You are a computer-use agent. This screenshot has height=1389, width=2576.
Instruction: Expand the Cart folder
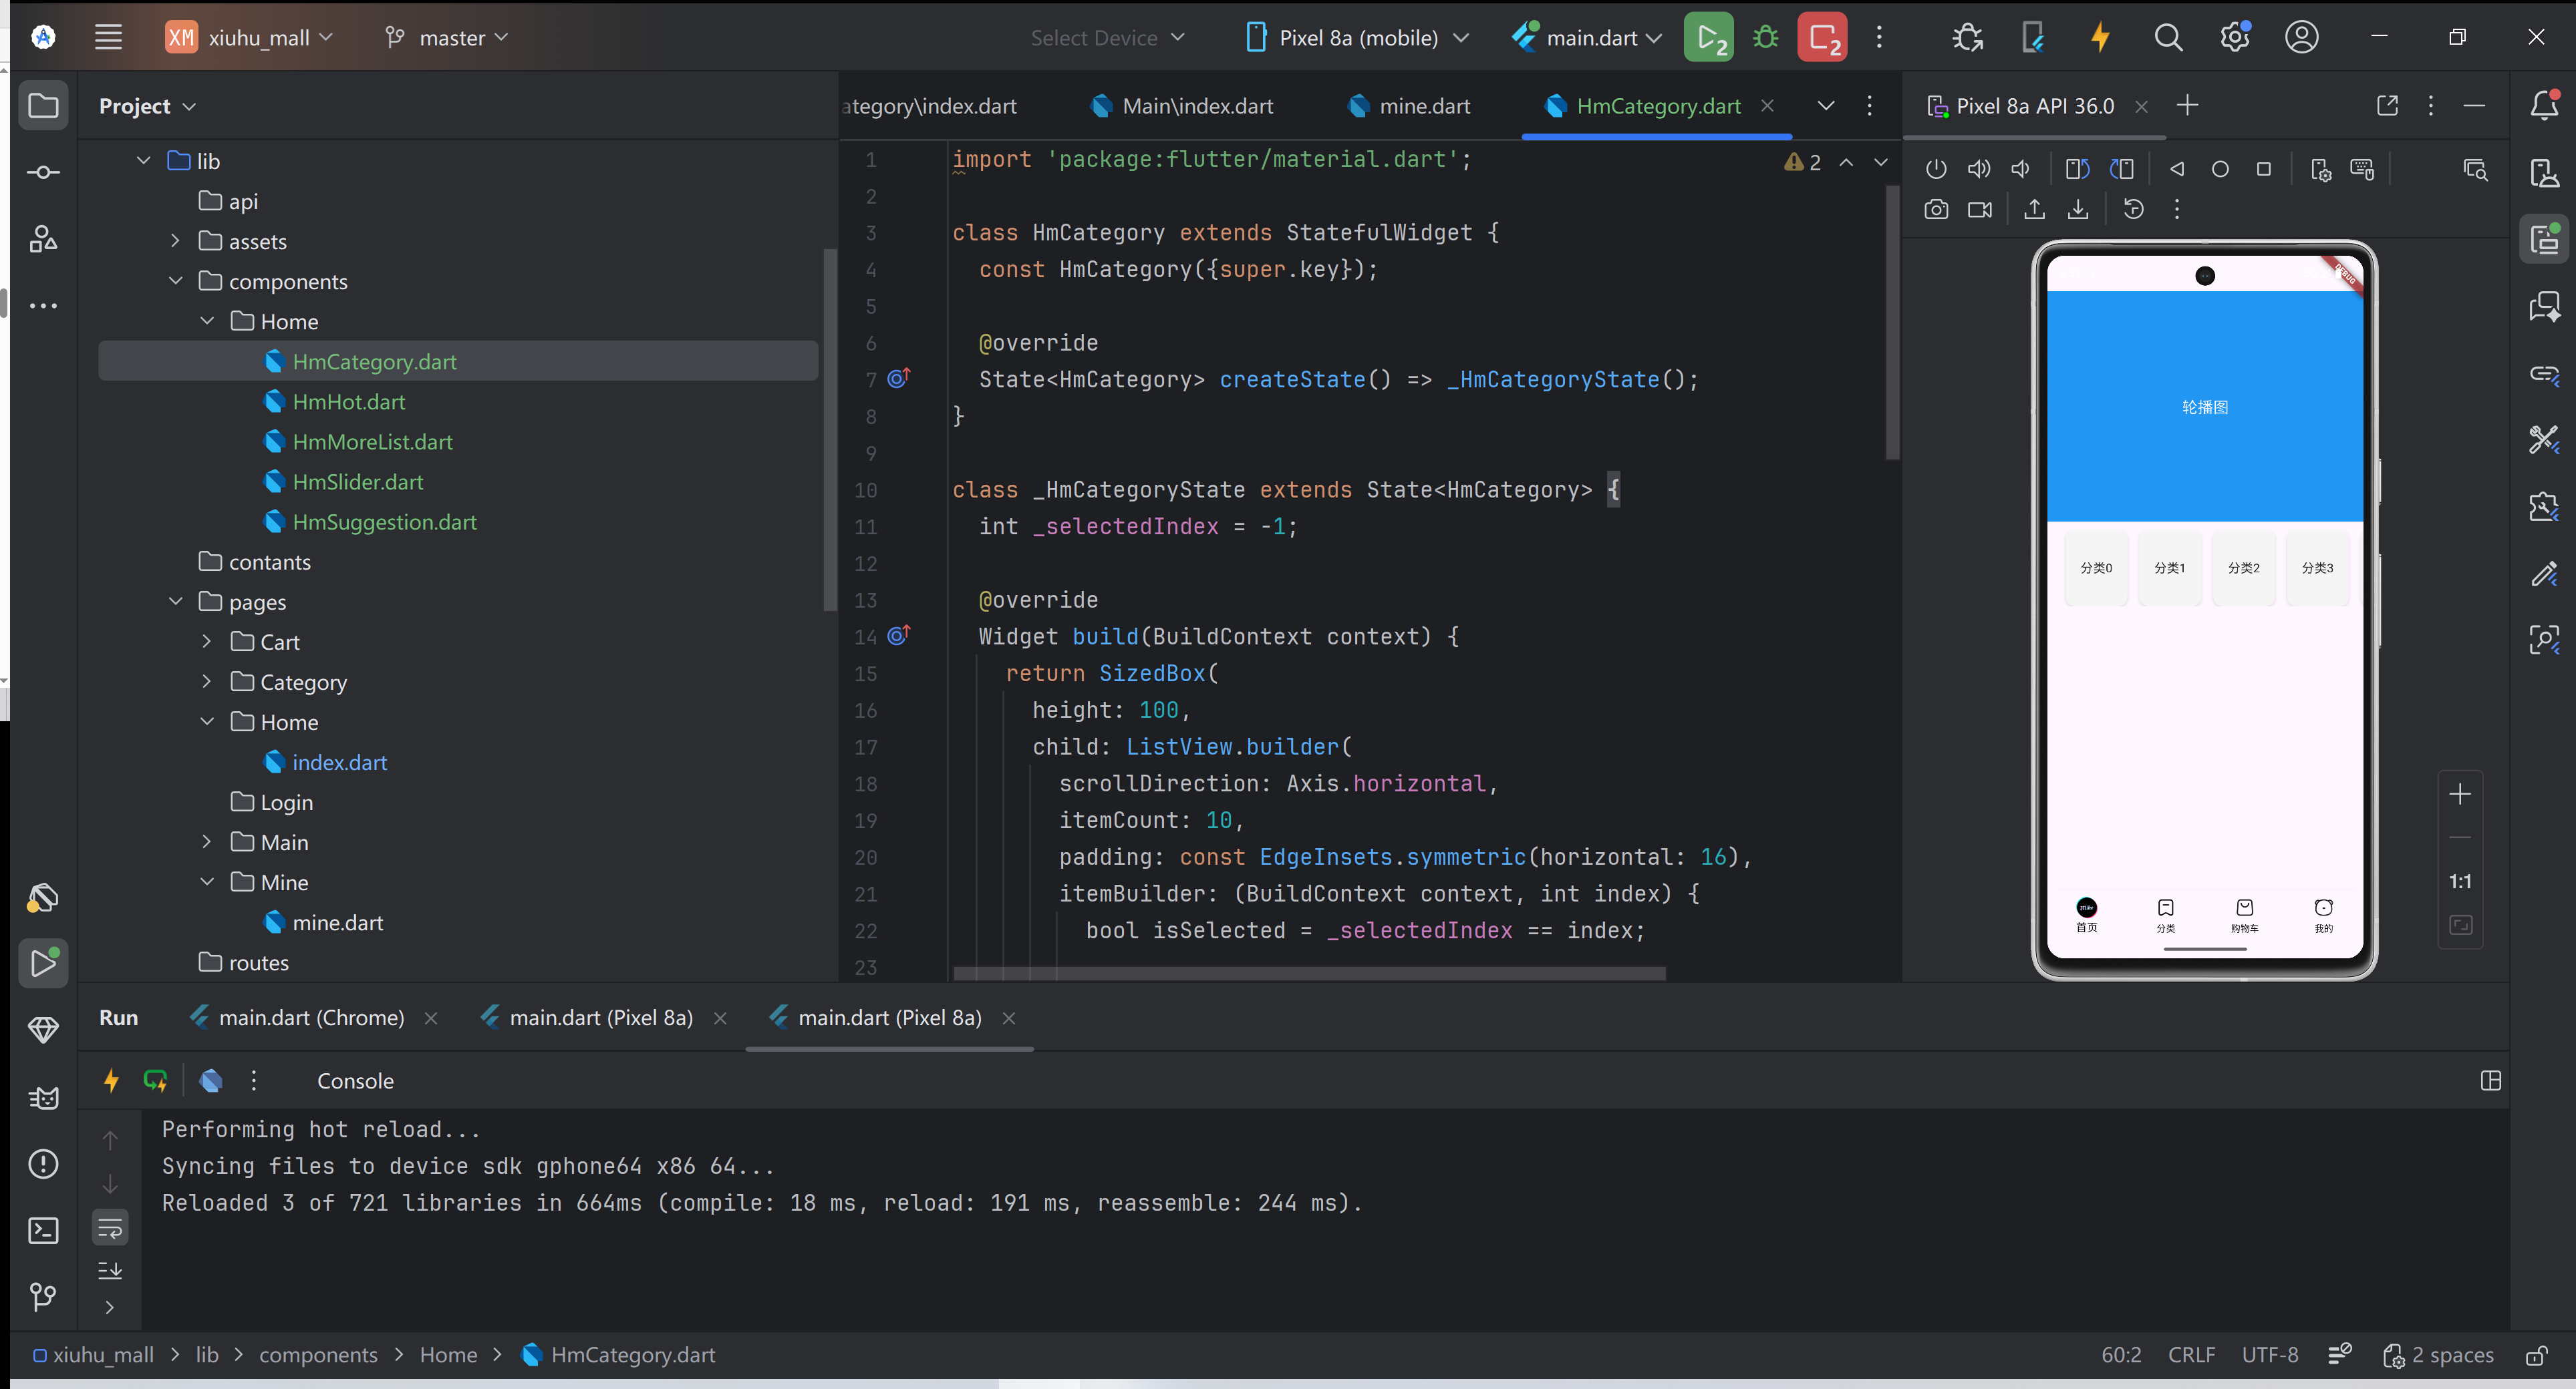(207, 642)
